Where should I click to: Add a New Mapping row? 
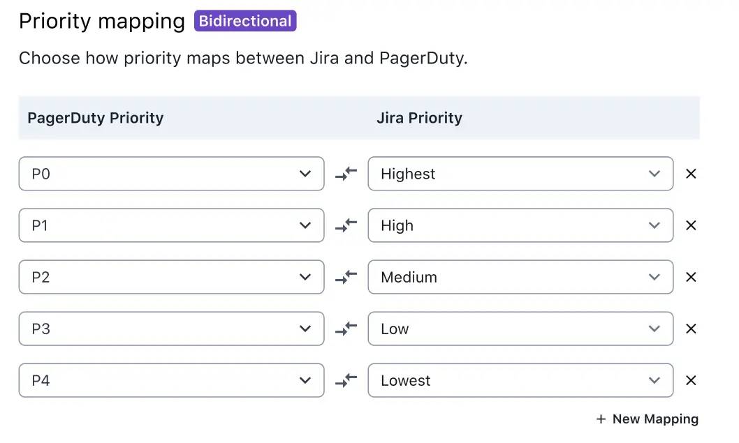pyautogui.click(x=647, y=419)
